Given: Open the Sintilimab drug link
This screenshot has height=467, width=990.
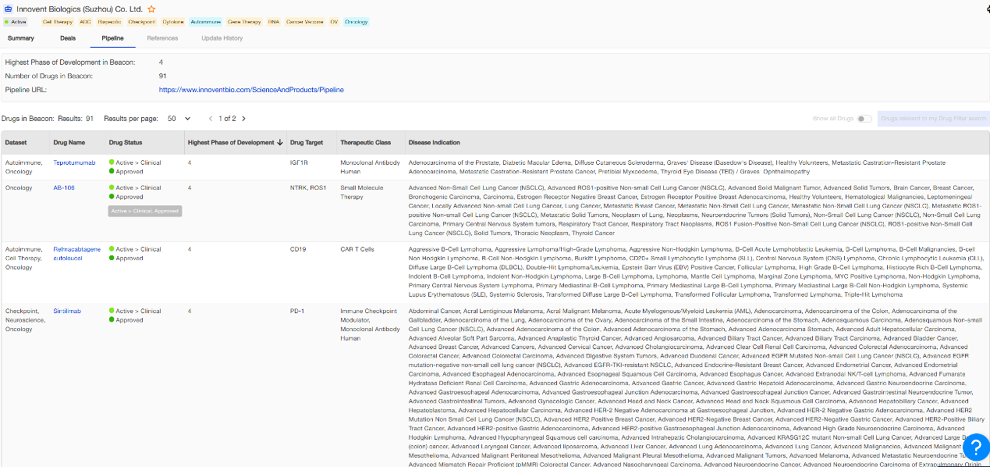Looking at the screenshot, I should point(67,311).
